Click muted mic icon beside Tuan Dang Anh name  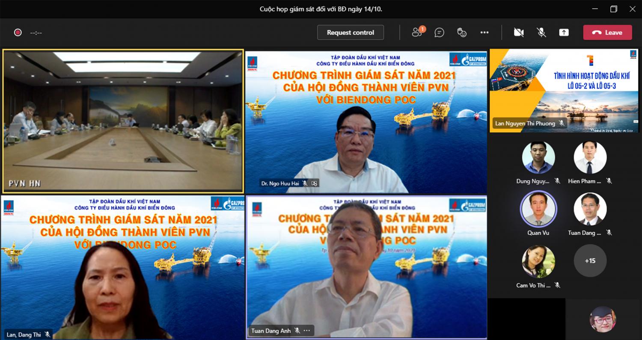tap(297, 331)
